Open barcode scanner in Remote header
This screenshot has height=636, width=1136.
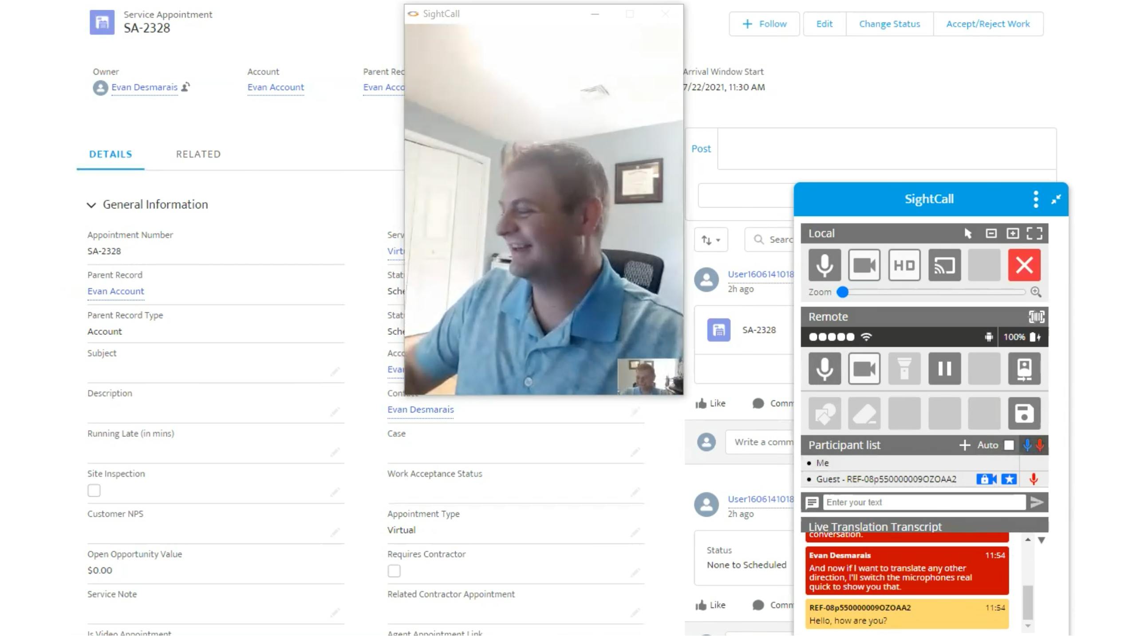pyautogui.click(x=1036, y=317)
